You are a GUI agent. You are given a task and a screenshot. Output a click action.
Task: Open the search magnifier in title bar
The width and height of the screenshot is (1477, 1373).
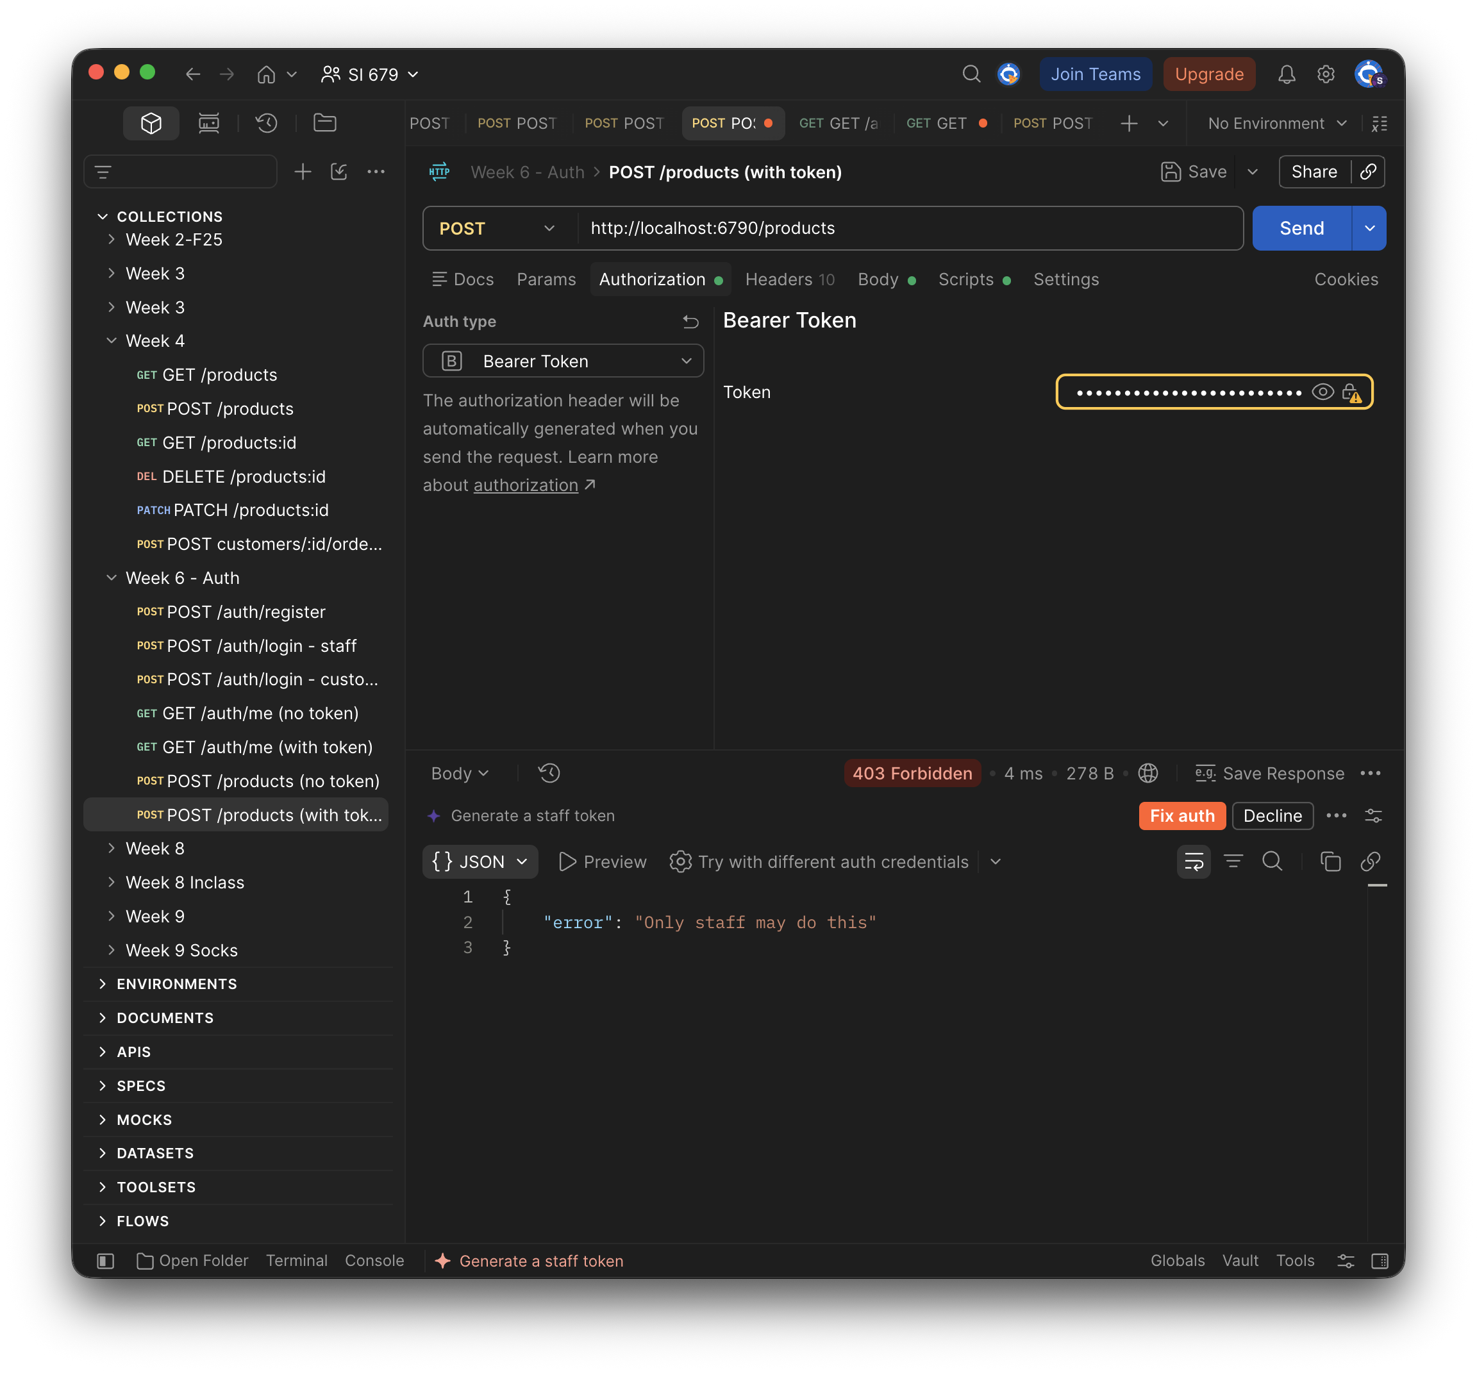tap(971, 74)
